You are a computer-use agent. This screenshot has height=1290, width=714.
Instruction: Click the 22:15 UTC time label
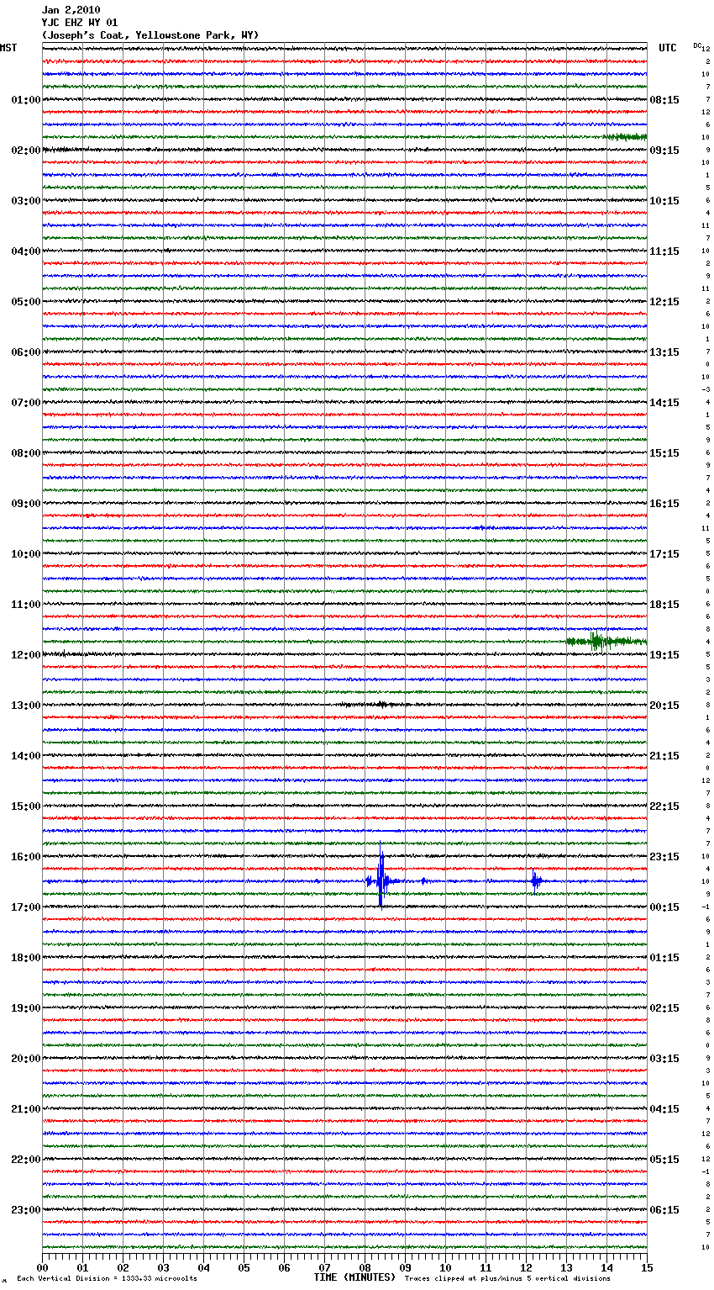(664, 806)
